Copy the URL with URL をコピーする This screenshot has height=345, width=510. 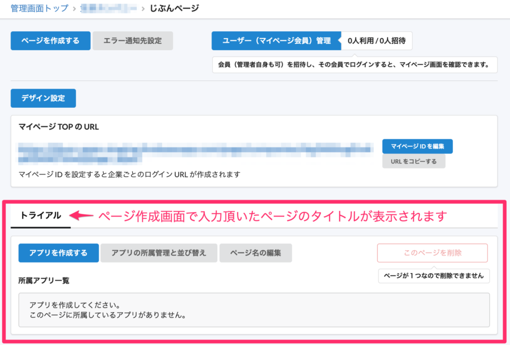click(x=414, y=161)
